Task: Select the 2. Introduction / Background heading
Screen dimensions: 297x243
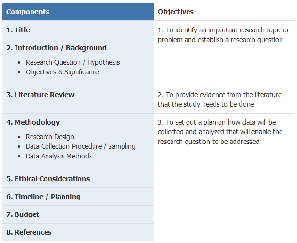Action: [x=56, y=48]
